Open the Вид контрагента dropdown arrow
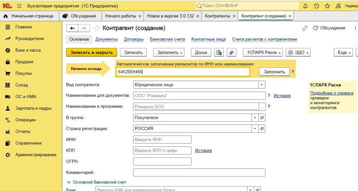 click(x=262, y=85)
